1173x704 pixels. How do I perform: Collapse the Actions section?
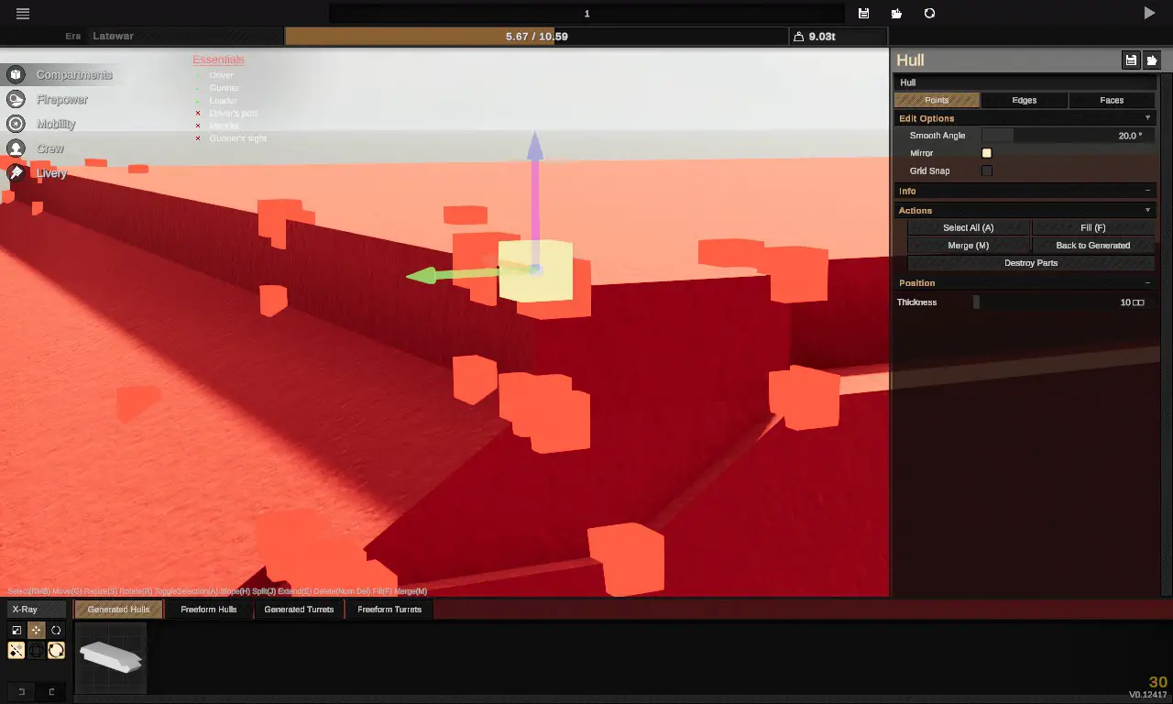(x=1025, y=210)
